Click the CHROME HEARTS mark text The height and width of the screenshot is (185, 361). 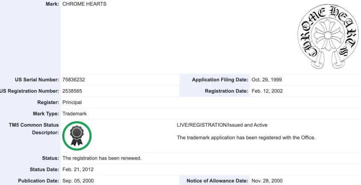85,4
